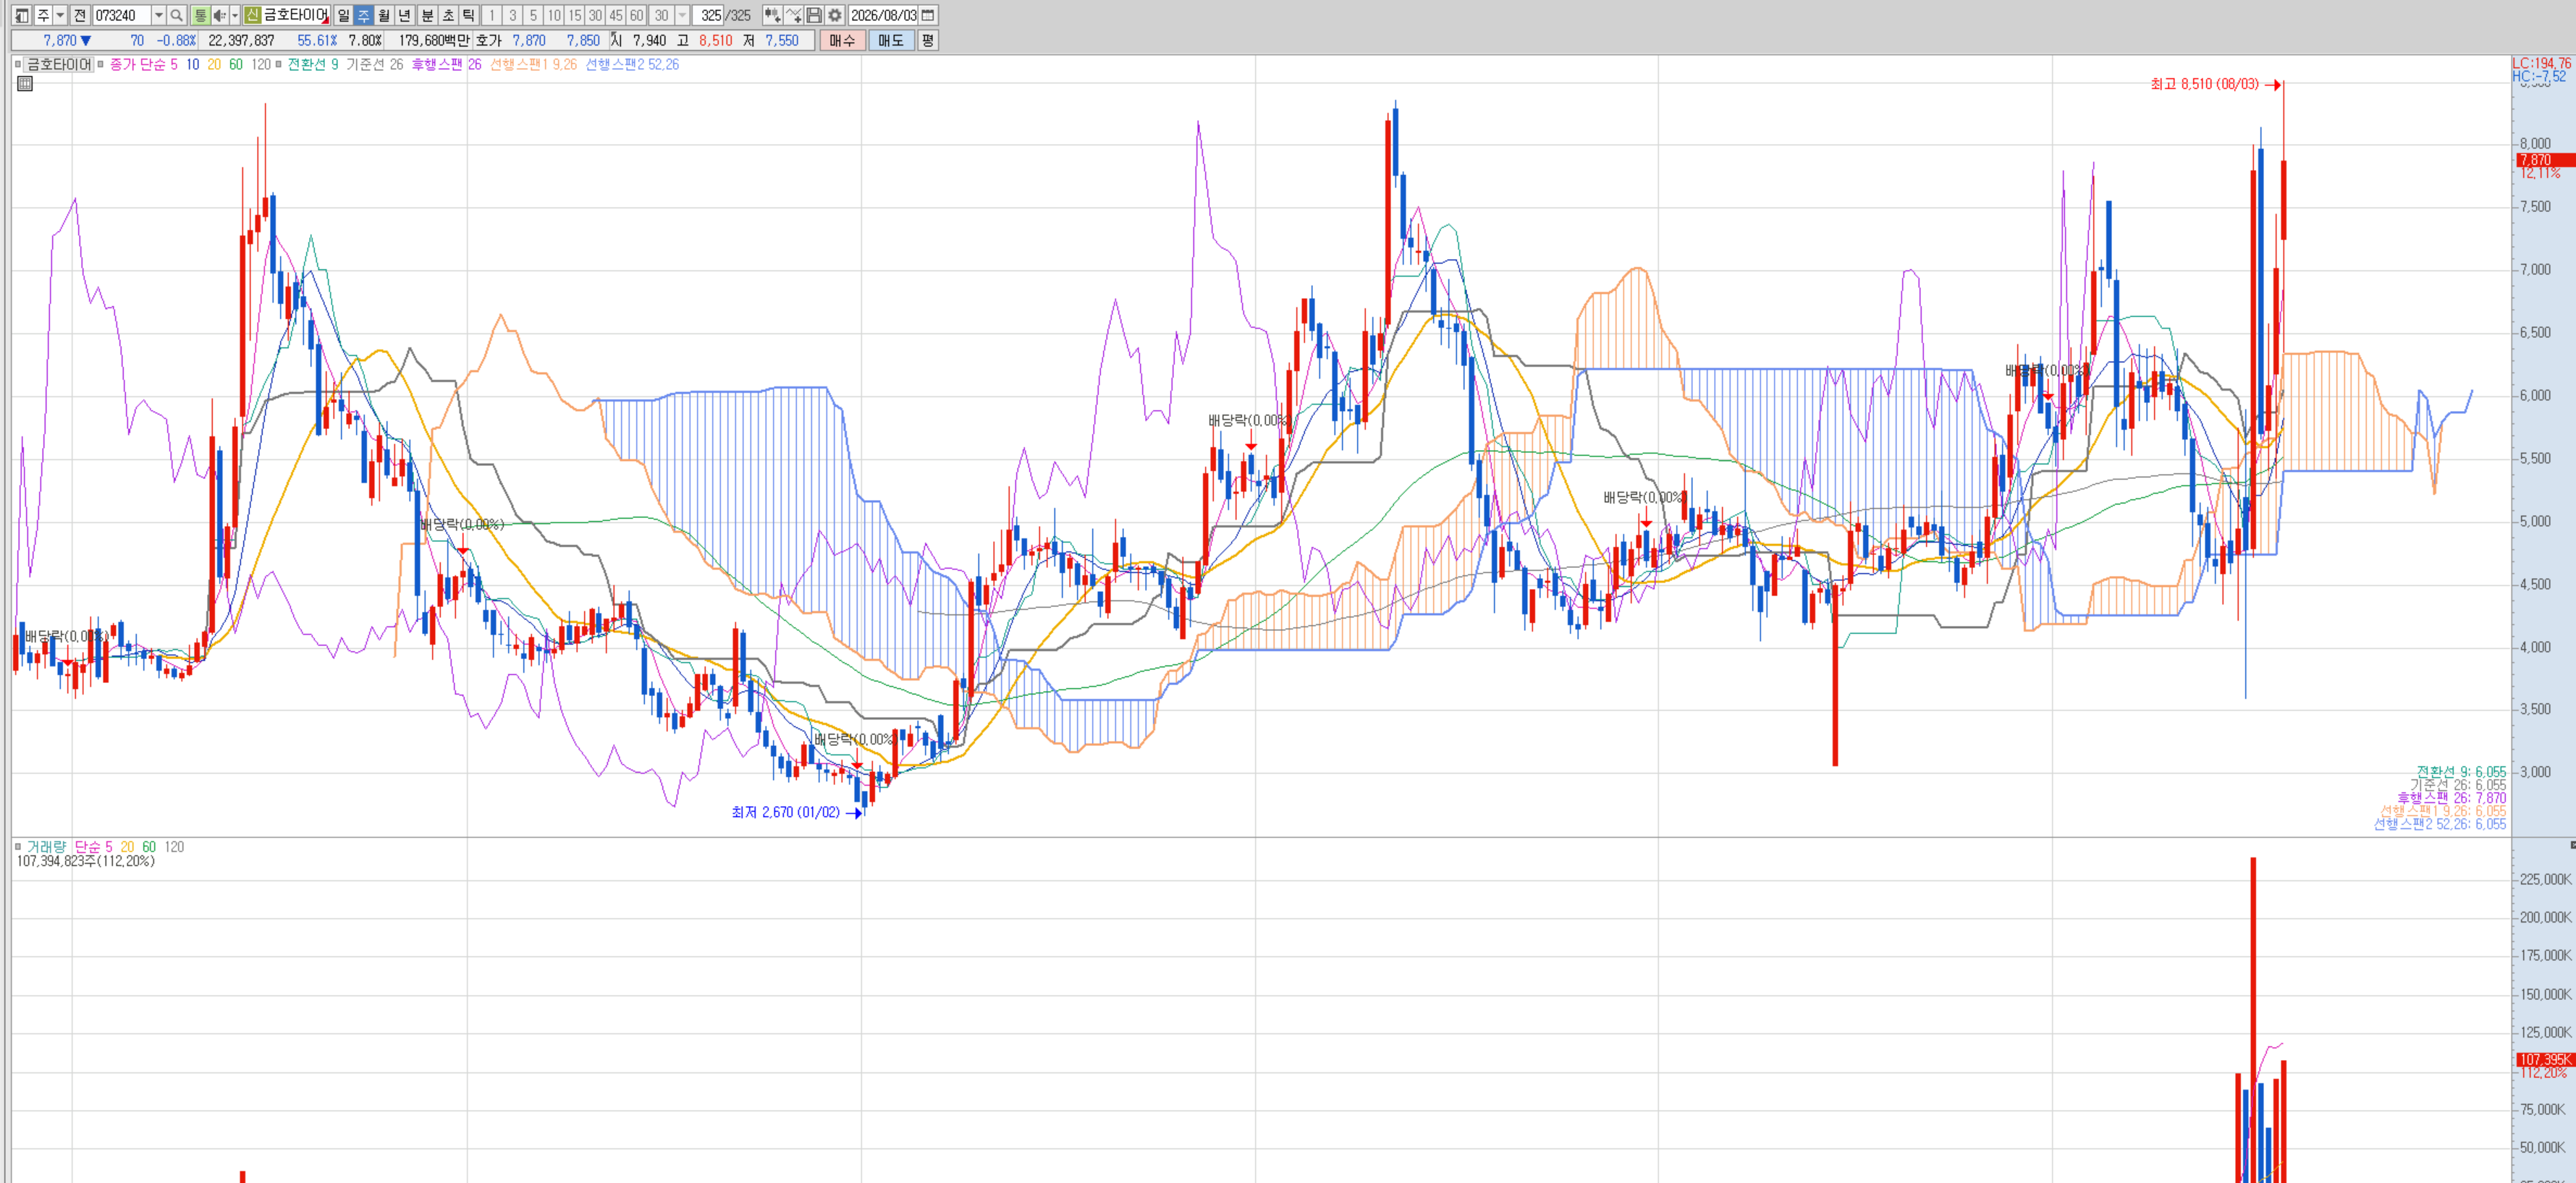Viewport: 2576px width, 1183px height.
Task: Click the 평 button
Action: point(928,40)
